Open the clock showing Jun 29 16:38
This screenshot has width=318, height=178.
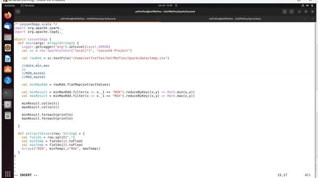coord(165,5)
